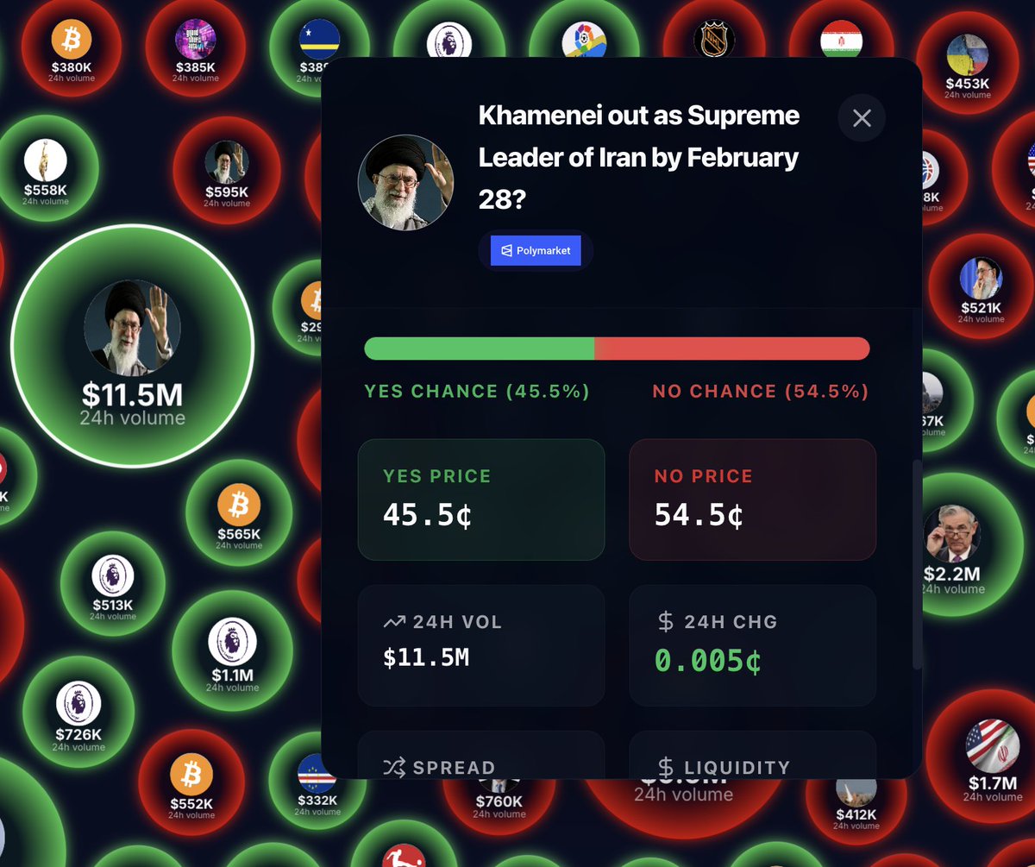This screenshot has height=867, width=1035.
Task: Click the NO CHANCE (54.5%) label
Action: click(x=761, y=392)
